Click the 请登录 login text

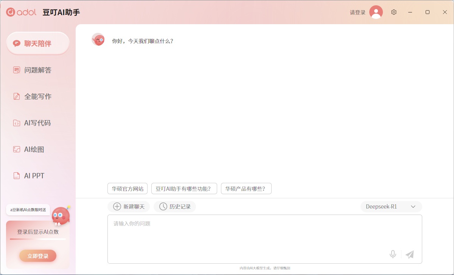click(358, 12)
